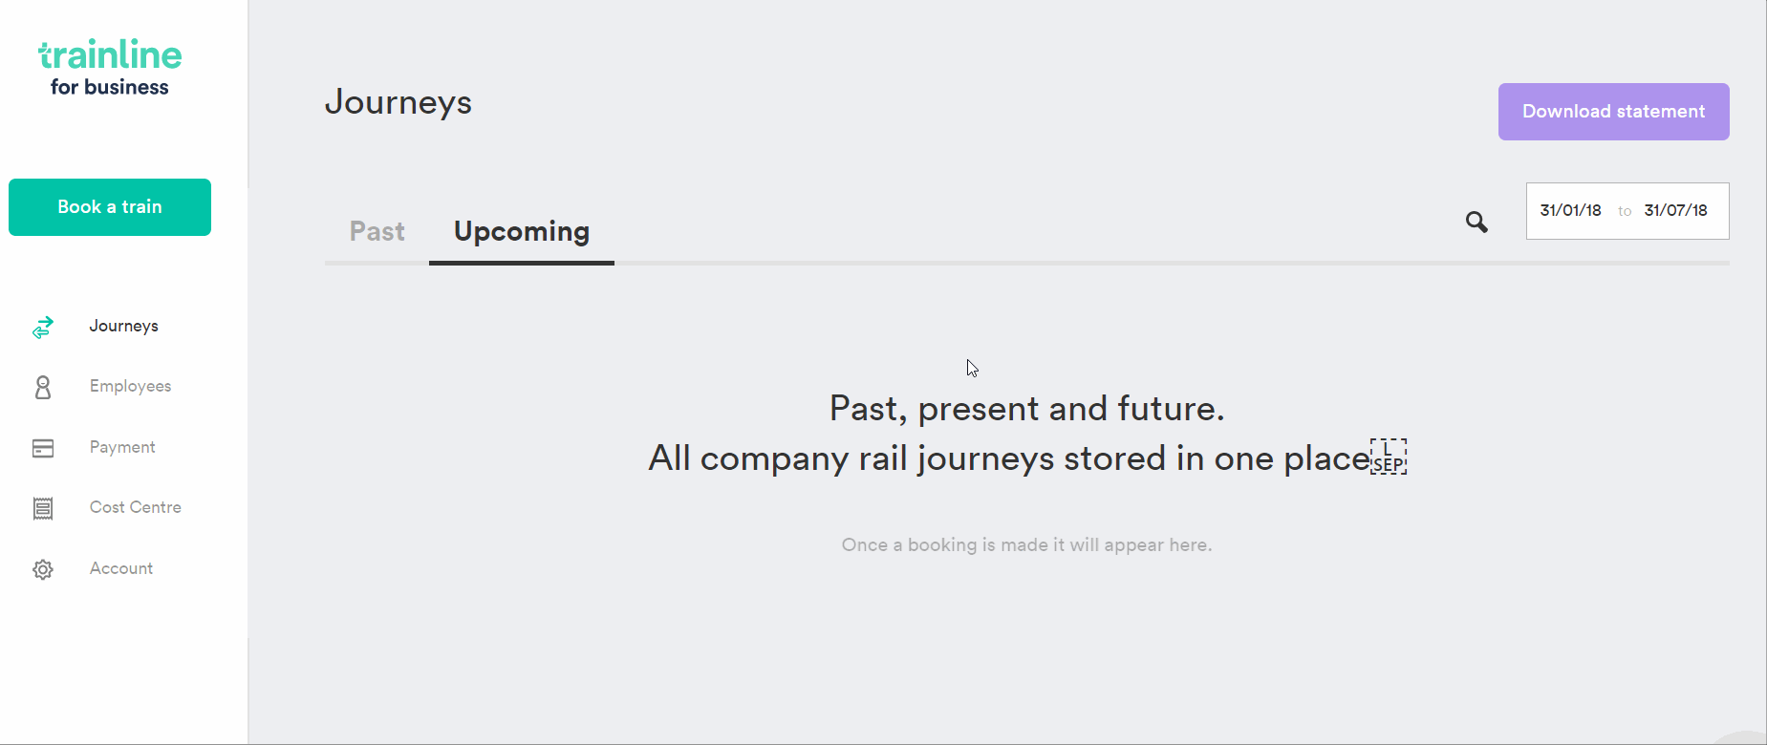Screen dimensions: 1767x745
Task: Open the date range picker field
Action: coord(1627,211)
